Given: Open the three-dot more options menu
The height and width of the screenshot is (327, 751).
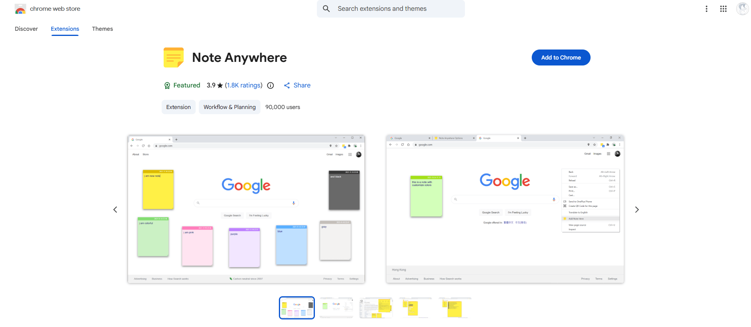Looking at the screenshot, I should coord(707,9).
